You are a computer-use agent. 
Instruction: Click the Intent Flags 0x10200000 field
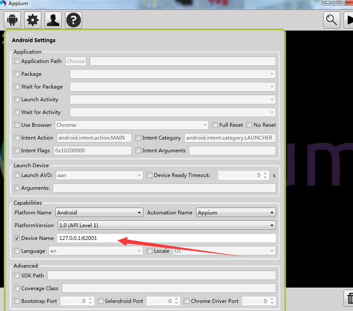click(92, 151)
